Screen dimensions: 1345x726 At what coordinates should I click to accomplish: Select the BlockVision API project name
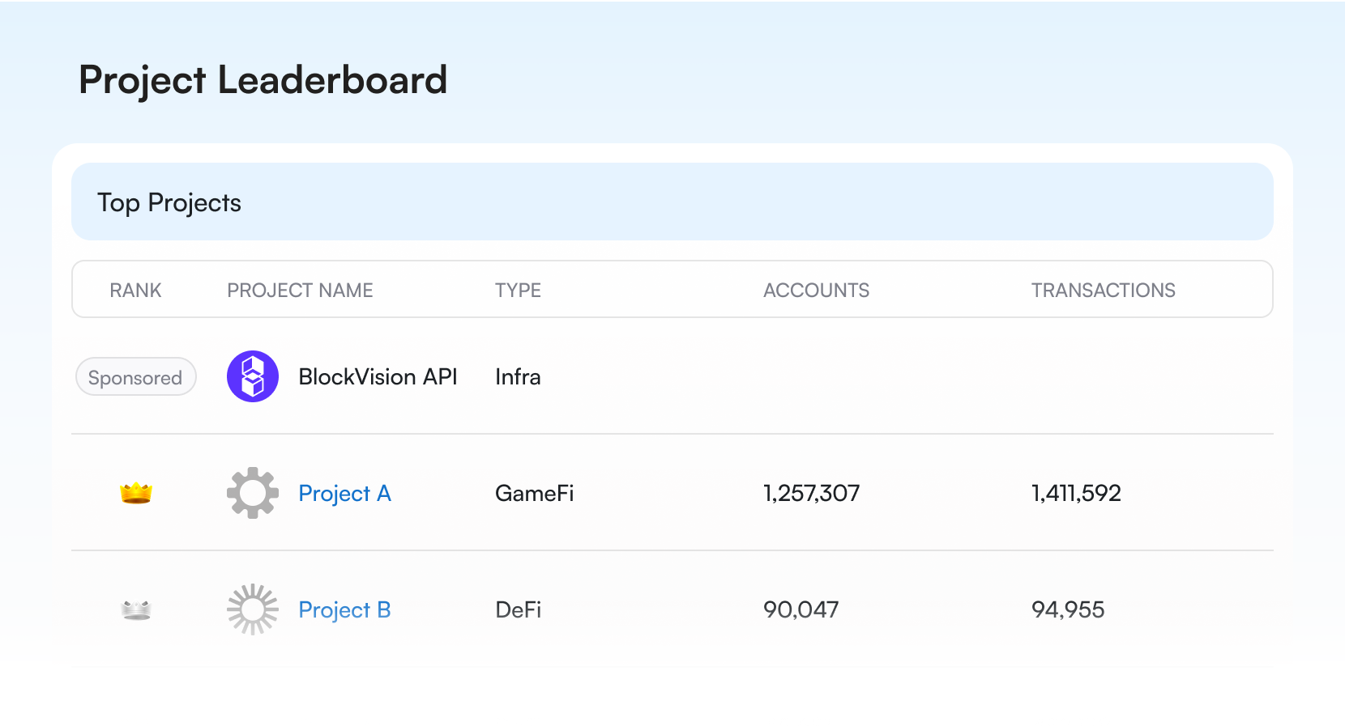point(378,376)
